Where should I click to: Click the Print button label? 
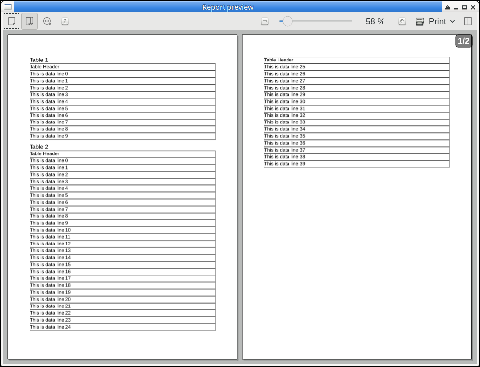[437, 22]
